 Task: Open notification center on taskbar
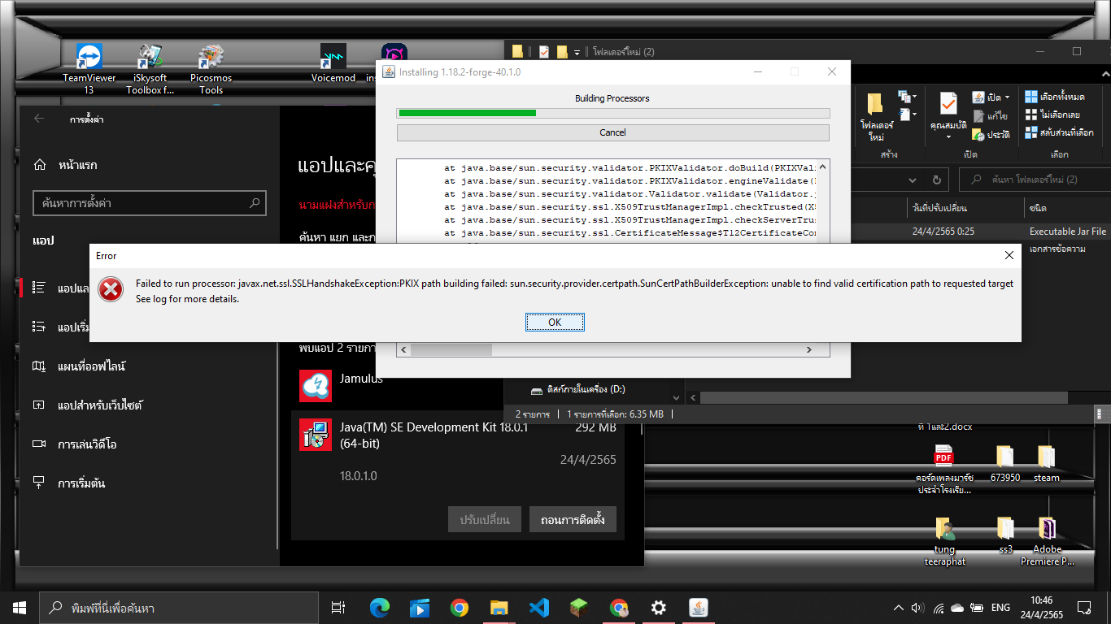(x=1084, y=608)
